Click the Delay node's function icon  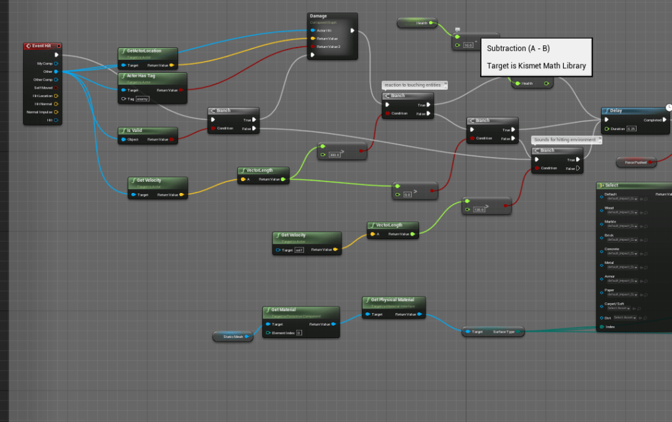click(x=606, y=110)
